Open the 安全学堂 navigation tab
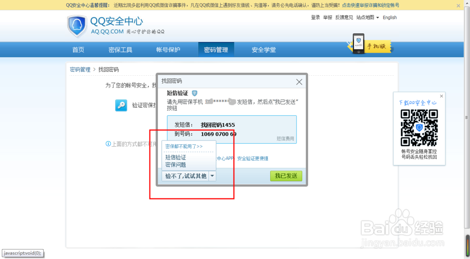 pos(264,50)
